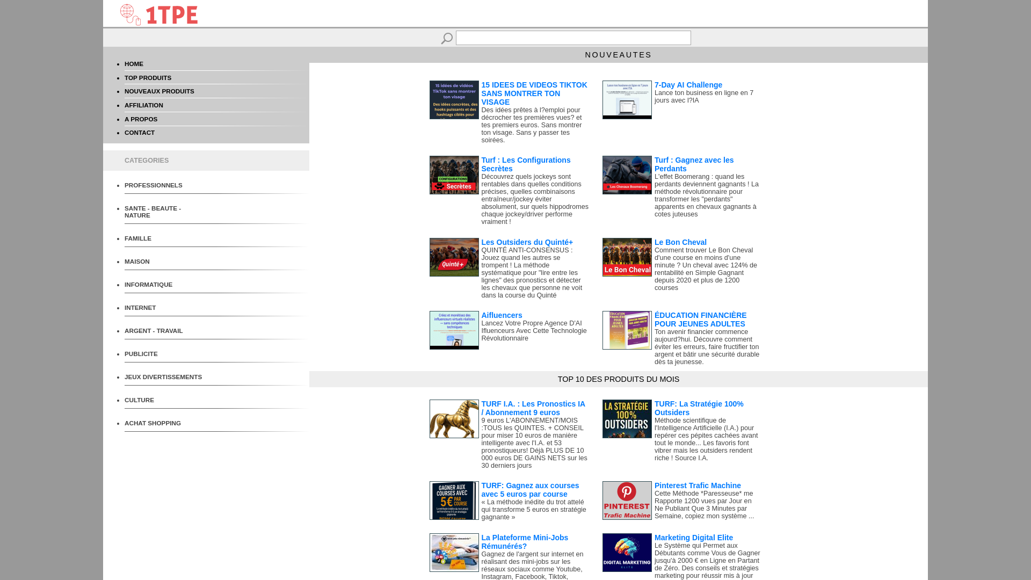Open the SANTE - BEAUTE - NATURE category
1031x580 pixels.
click(153, 212)
